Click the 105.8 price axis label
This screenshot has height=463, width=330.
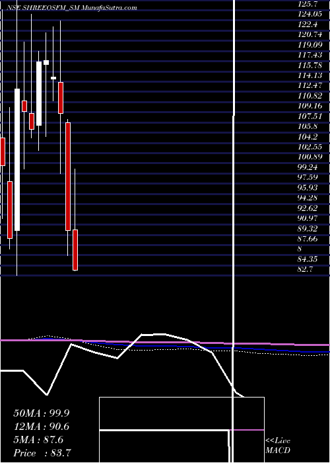click(308, 126)
